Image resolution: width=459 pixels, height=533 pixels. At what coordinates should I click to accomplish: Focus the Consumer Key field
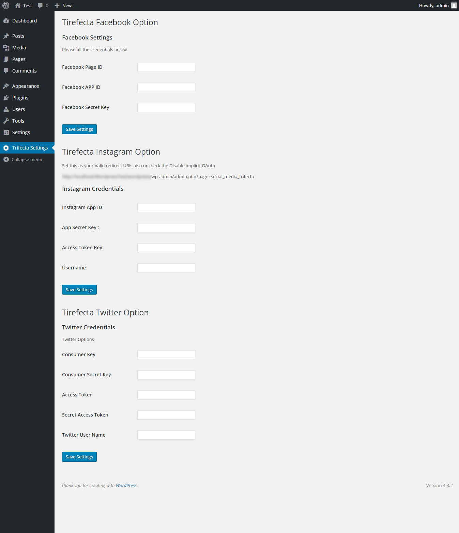coord(166,355)
